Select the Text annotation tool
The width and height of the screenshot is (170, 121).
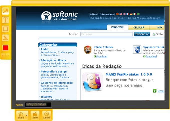(5, 20)
